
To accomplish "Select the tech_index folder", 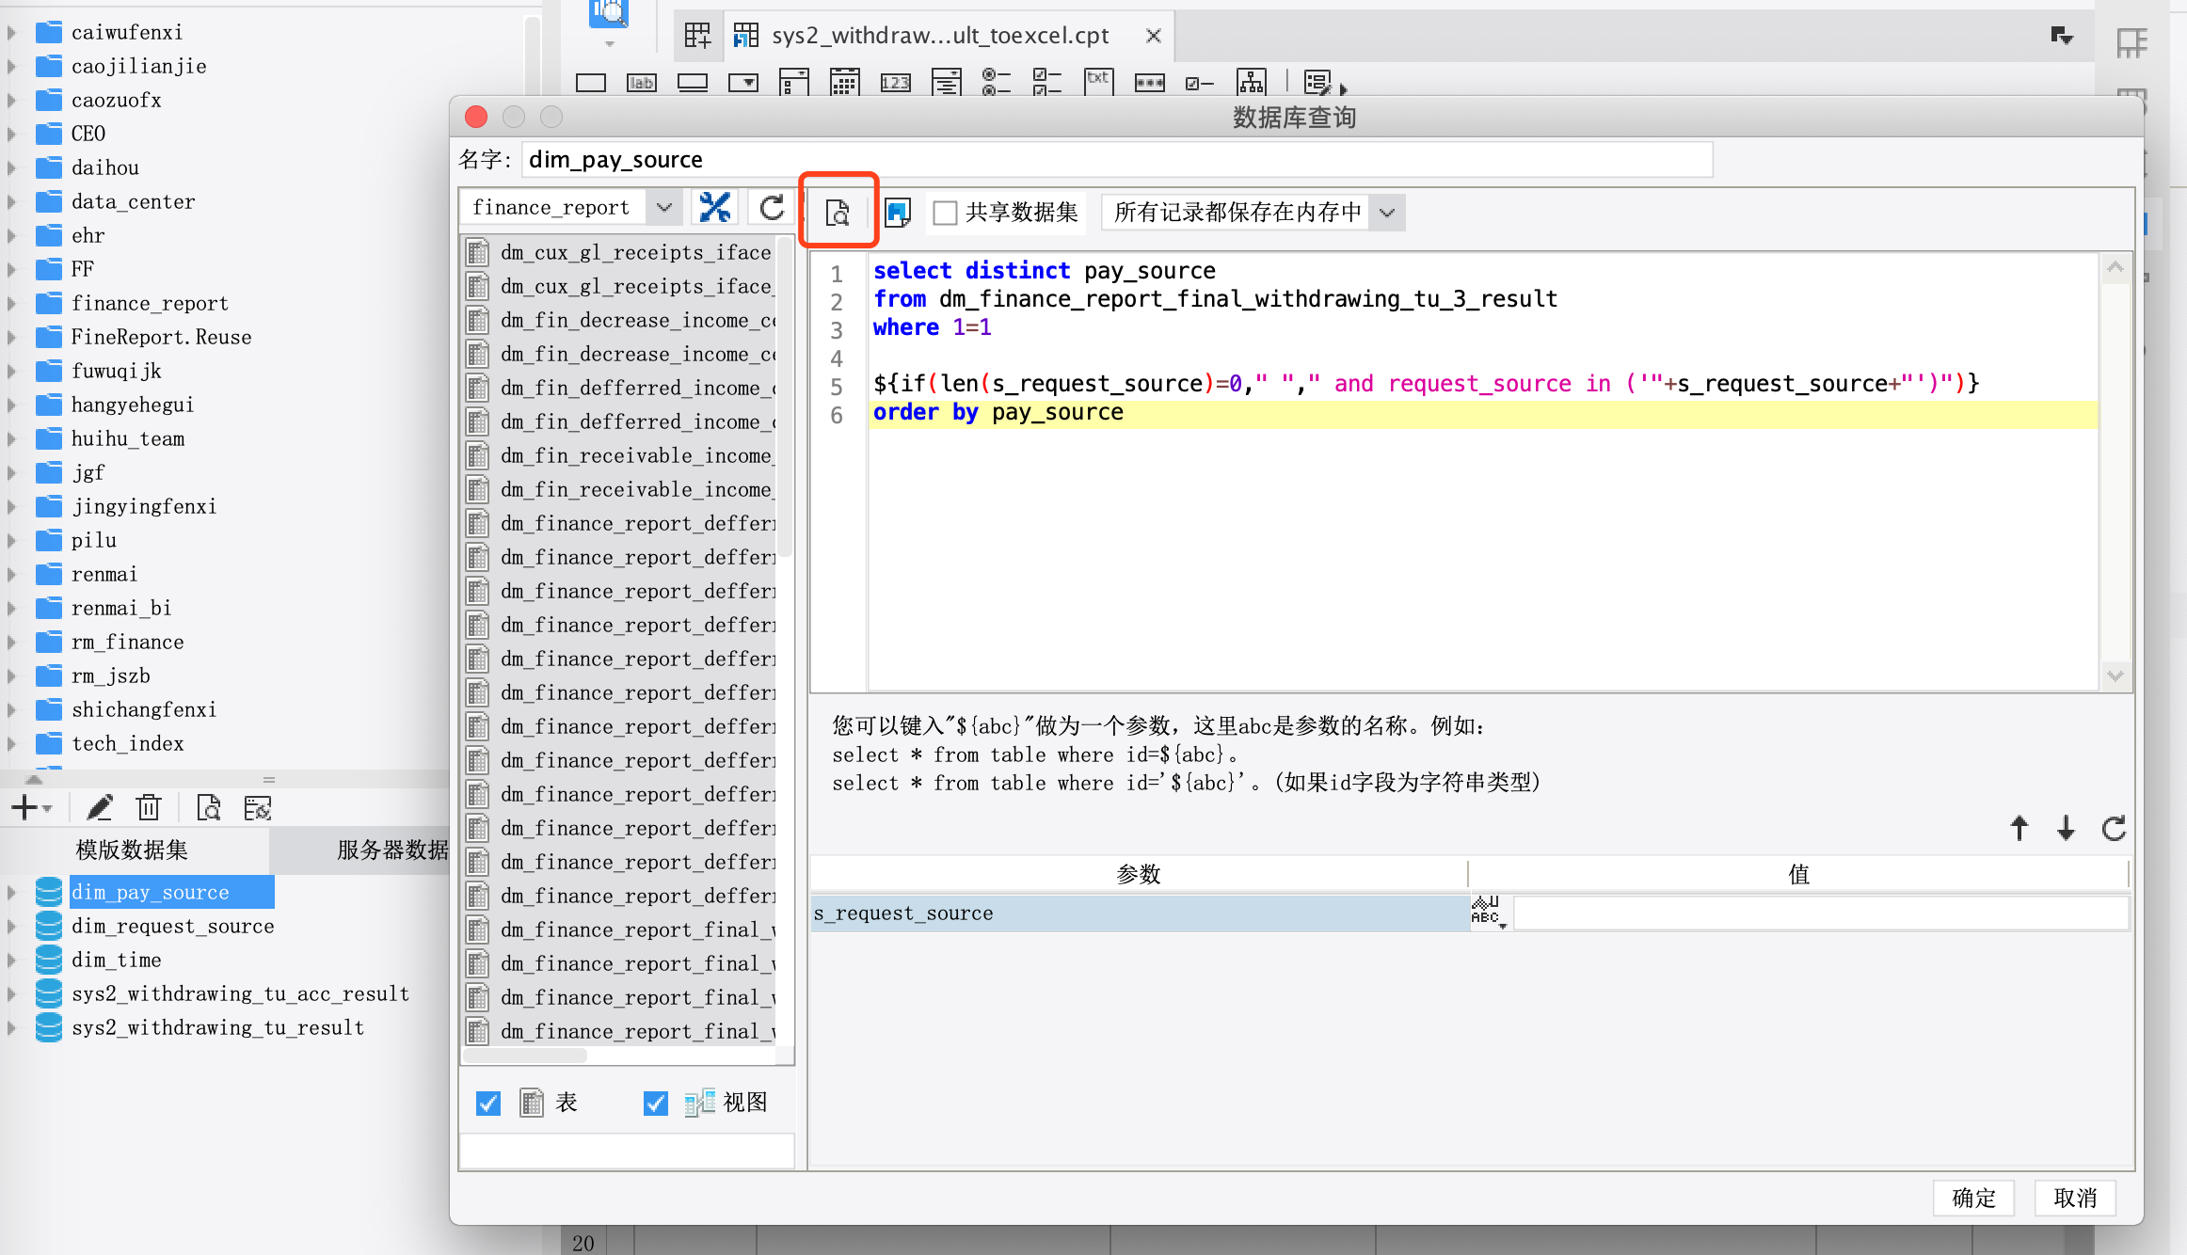I will click(x=127, y=743).
